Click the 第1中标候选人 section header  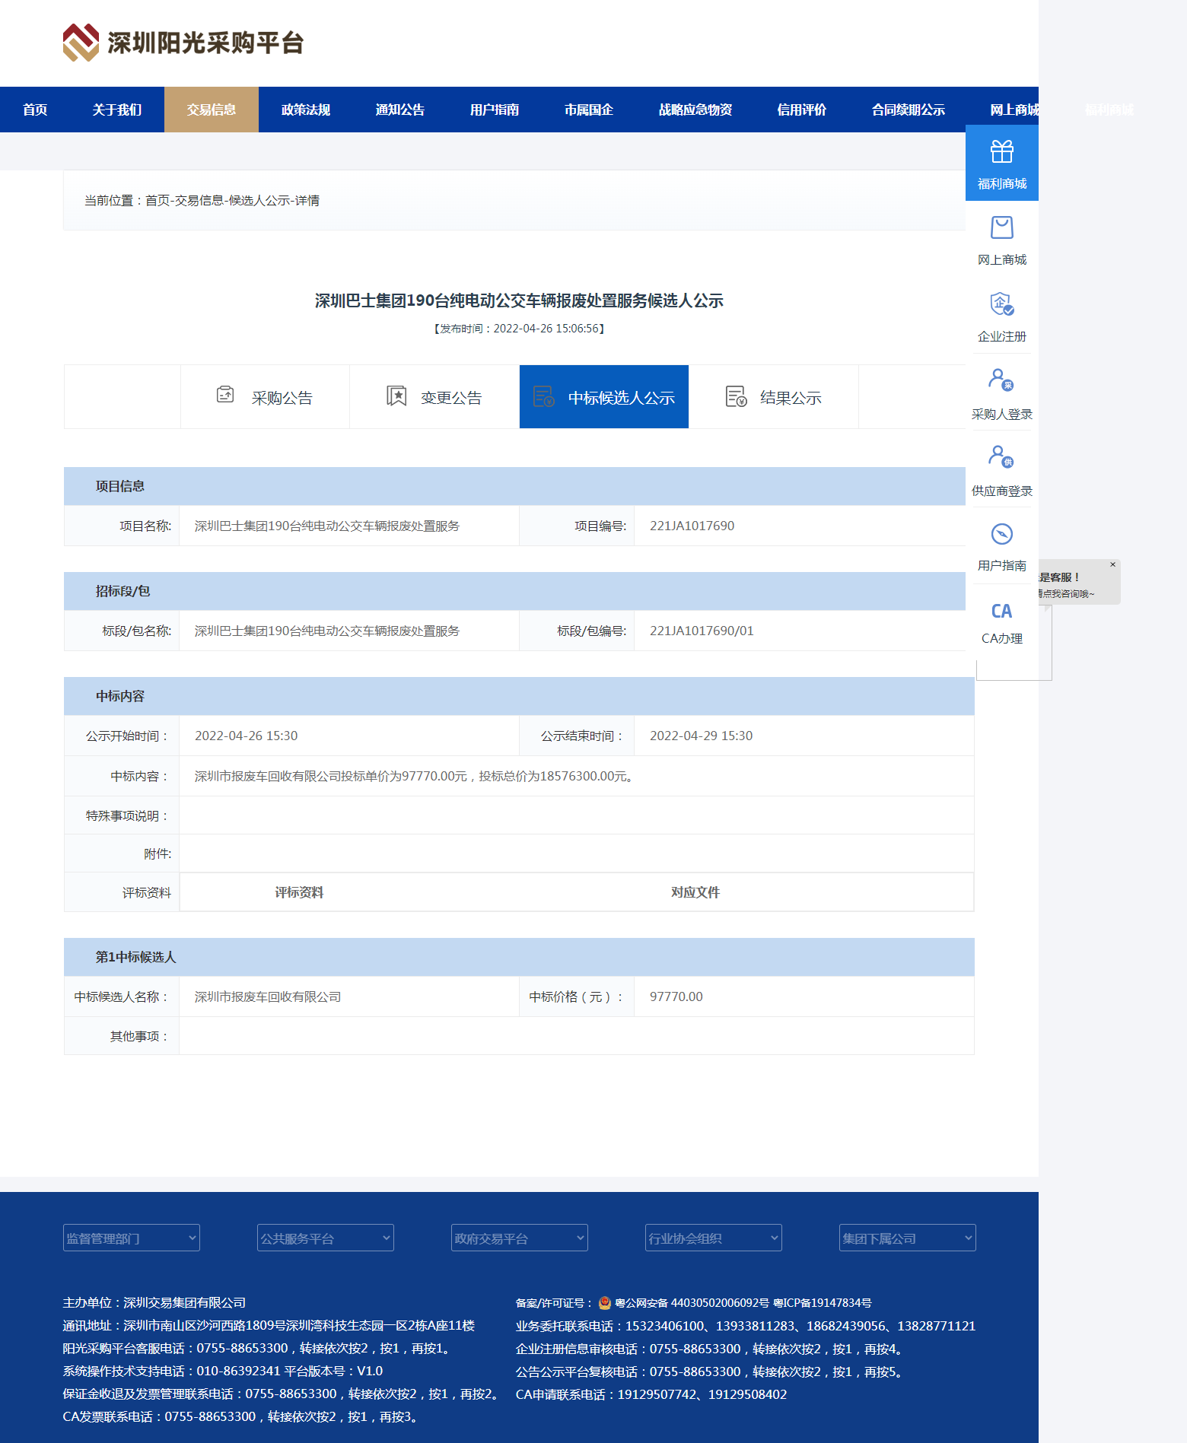click(519, 957)
